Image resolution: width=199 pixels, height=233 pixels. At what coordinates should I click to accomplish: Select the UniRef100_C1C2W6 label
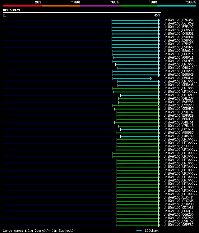tap(178, 201)
